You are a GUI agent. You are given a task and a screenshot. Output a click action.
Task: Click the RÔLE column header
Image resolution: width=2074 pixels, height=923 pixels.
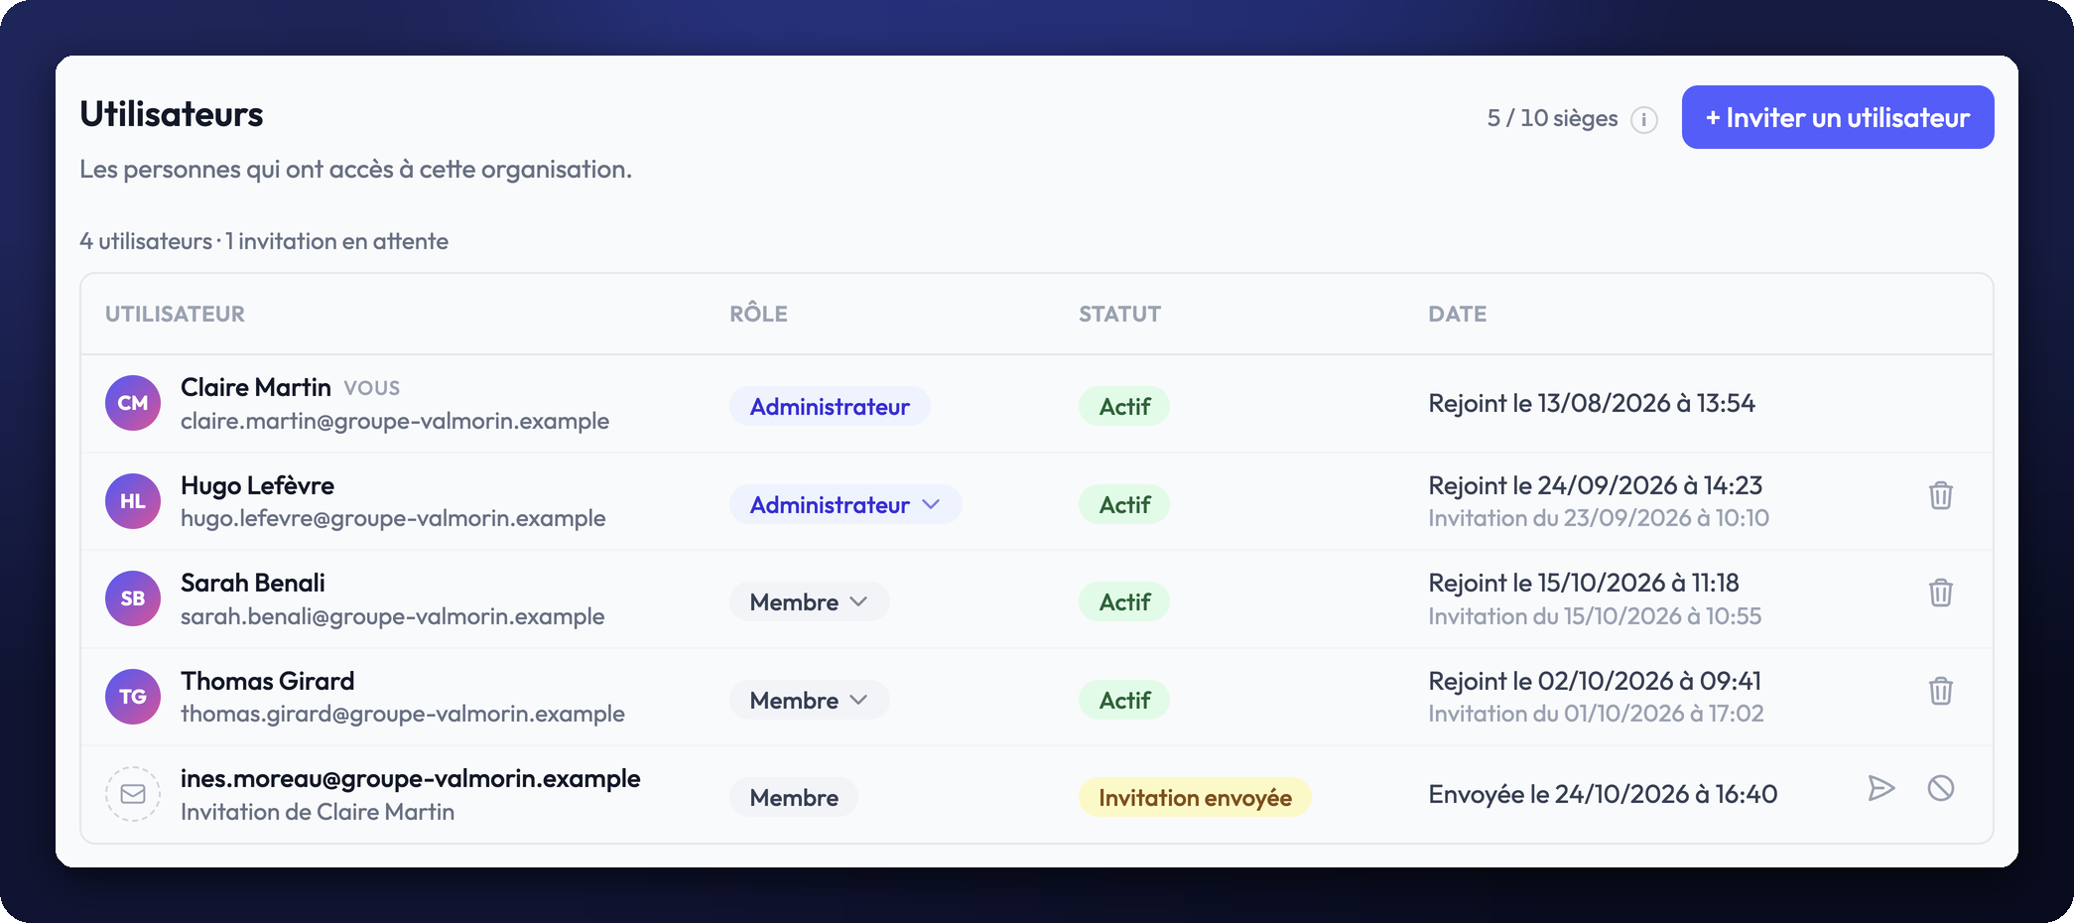758,314
